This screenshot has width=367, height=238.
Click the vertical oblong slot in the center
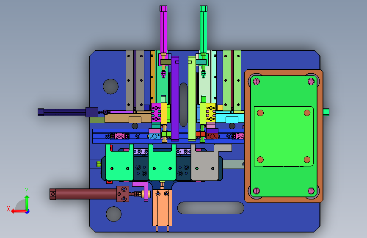click(184, 105)
